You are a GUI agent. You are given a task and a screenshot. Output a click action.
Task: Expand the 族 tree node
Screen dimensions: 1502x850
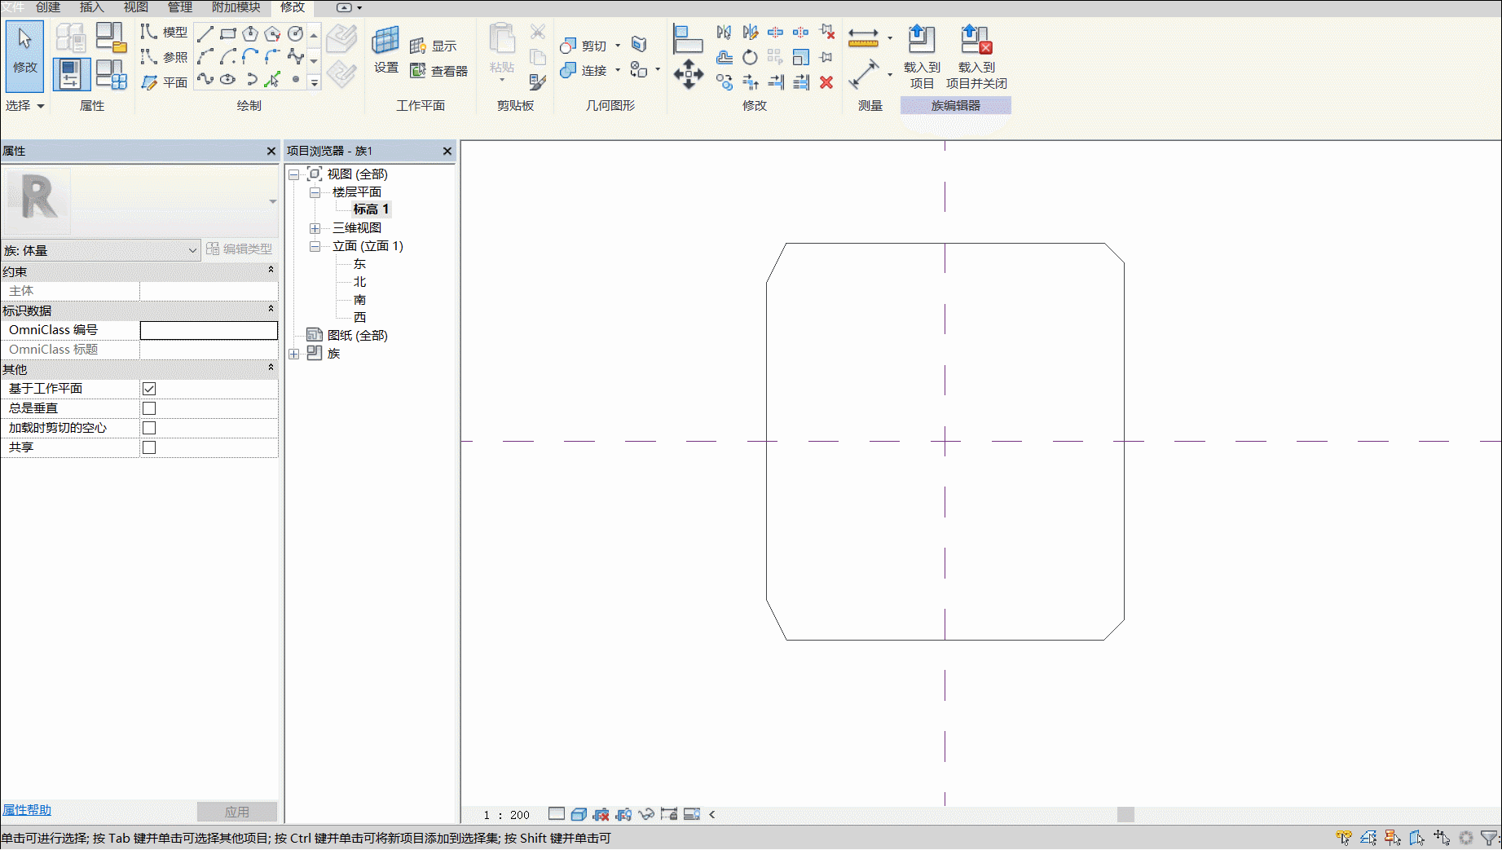coord(294,354)
